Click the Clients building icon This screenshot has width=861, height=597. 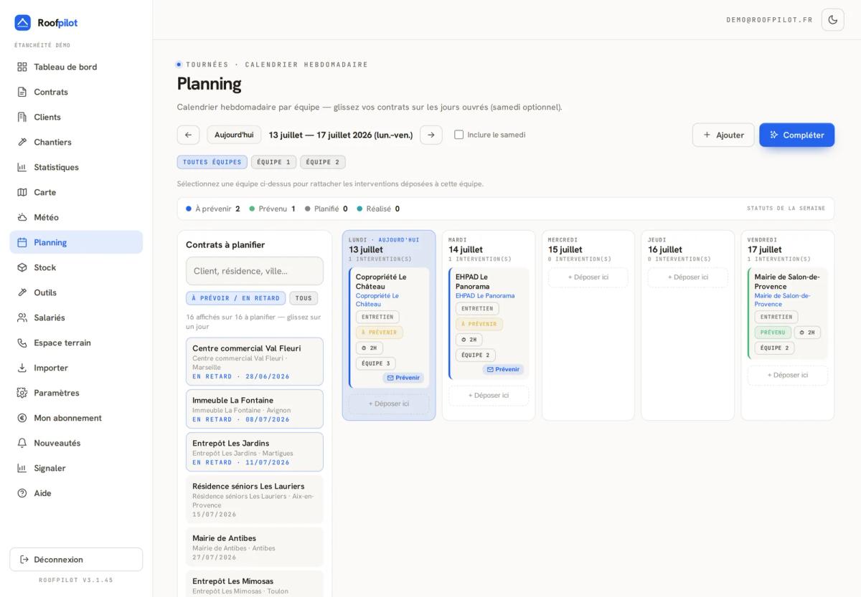(x=22, y=117)
